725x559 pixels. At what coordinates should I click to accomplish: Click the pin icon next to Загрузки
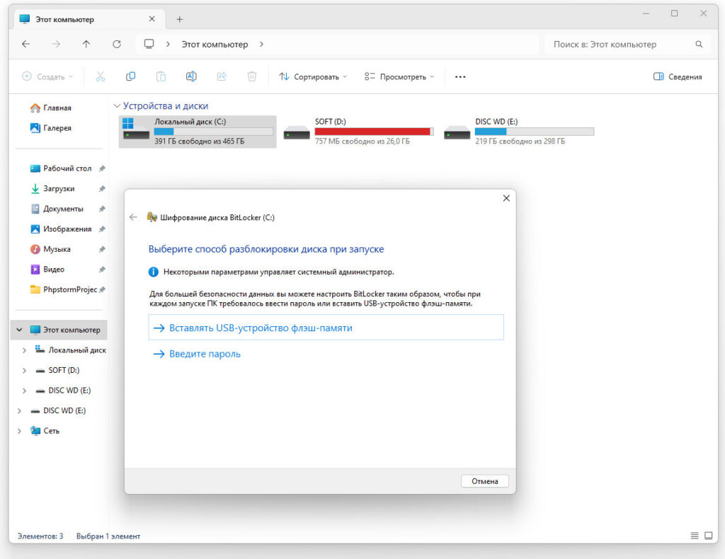(102, 188)
